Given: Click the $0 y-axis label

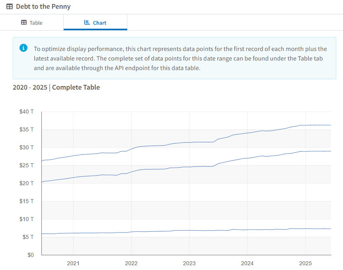Looking at the screenshot, I should coord(30,255).
